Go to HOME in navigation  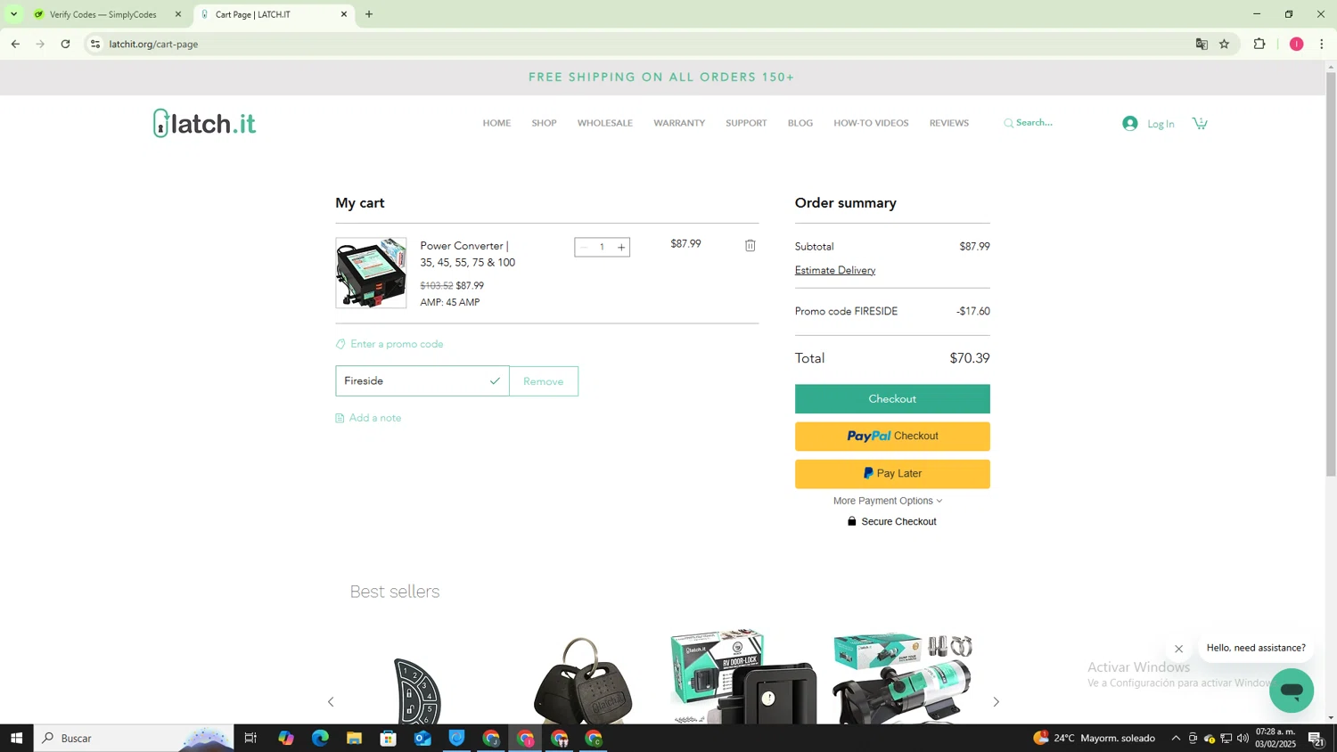tap(496, 123)
